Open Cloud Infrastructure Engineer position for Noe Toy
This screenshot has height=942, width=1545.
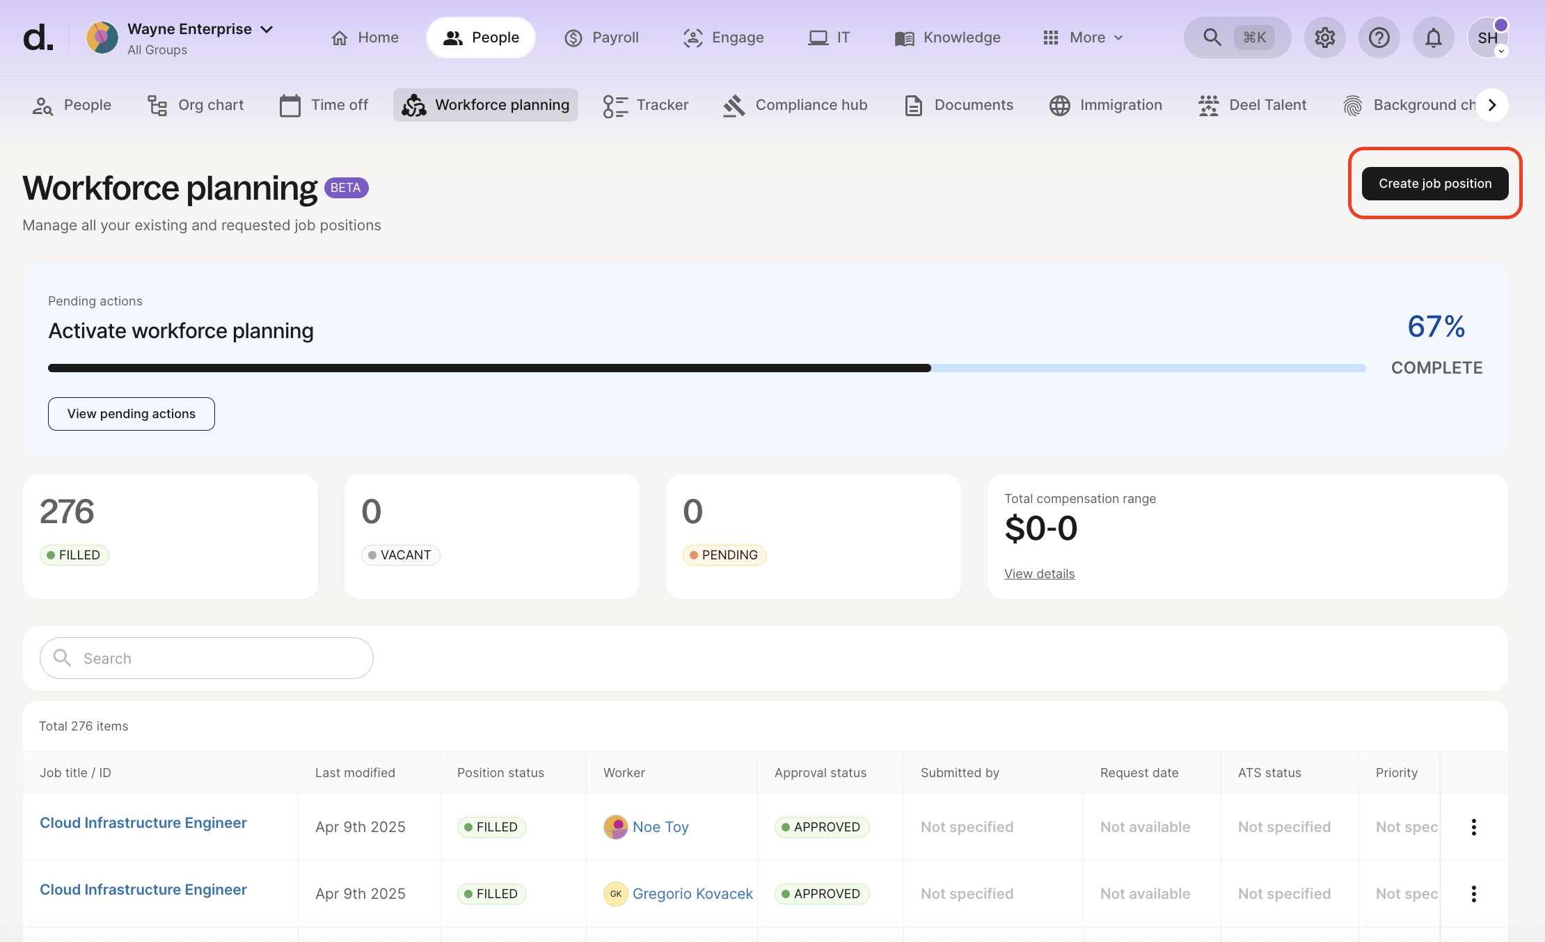pyautogui.click(x=143, y=823)
